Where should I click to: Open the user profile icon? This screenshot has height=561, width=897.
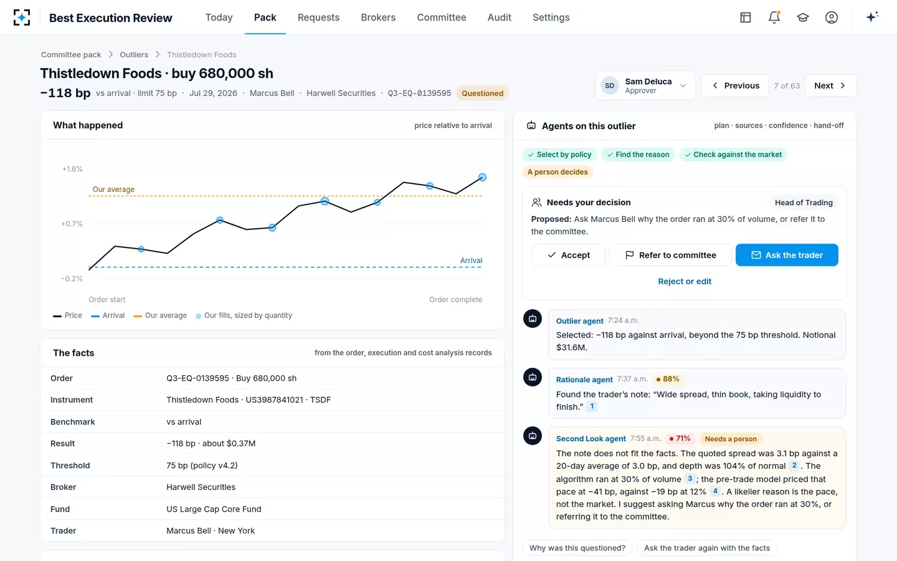pos(832,17)
